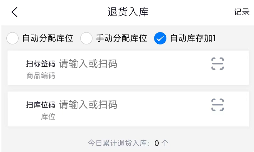Screen dimensions: 254x152
Task: Select the 手动分配库位 radio circle
Action: [x=86, y=38]
